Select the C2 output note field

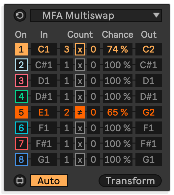click(149, 49)
